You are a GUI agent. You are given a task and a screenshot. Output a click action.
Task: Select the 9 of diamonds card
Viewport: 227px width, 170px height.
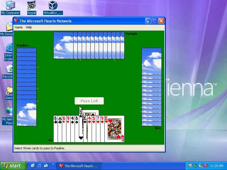pos(68,129)
